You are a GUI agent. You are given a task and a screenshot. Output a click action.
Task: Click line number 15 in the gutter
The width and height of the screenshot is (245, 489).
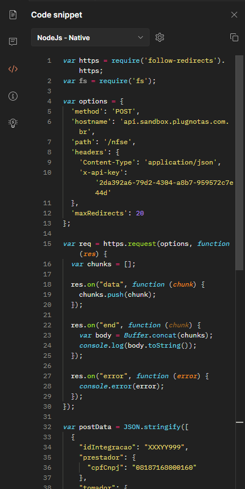coord(47,244)
